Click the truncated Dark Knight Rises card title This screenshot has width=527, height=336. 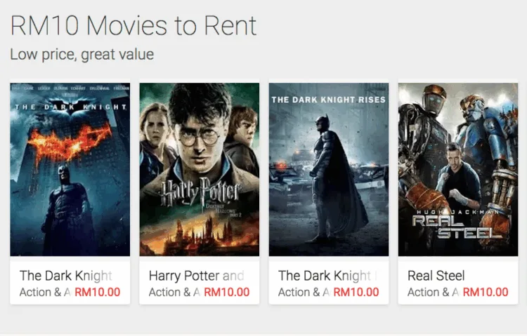coord(325,276)
